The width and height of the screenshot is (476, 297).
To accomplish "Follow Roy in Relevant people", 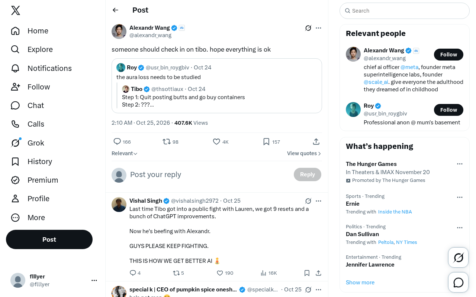I will pyautogui.click(x=448, y=110).
